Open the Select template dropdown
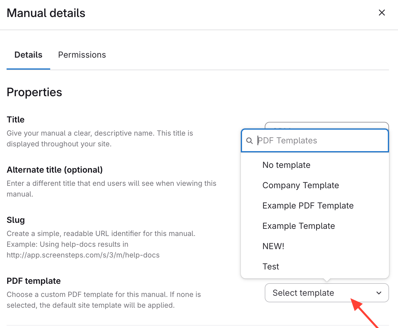The height and width of the screenshot is (328, 398). click(x=326, y=293)
